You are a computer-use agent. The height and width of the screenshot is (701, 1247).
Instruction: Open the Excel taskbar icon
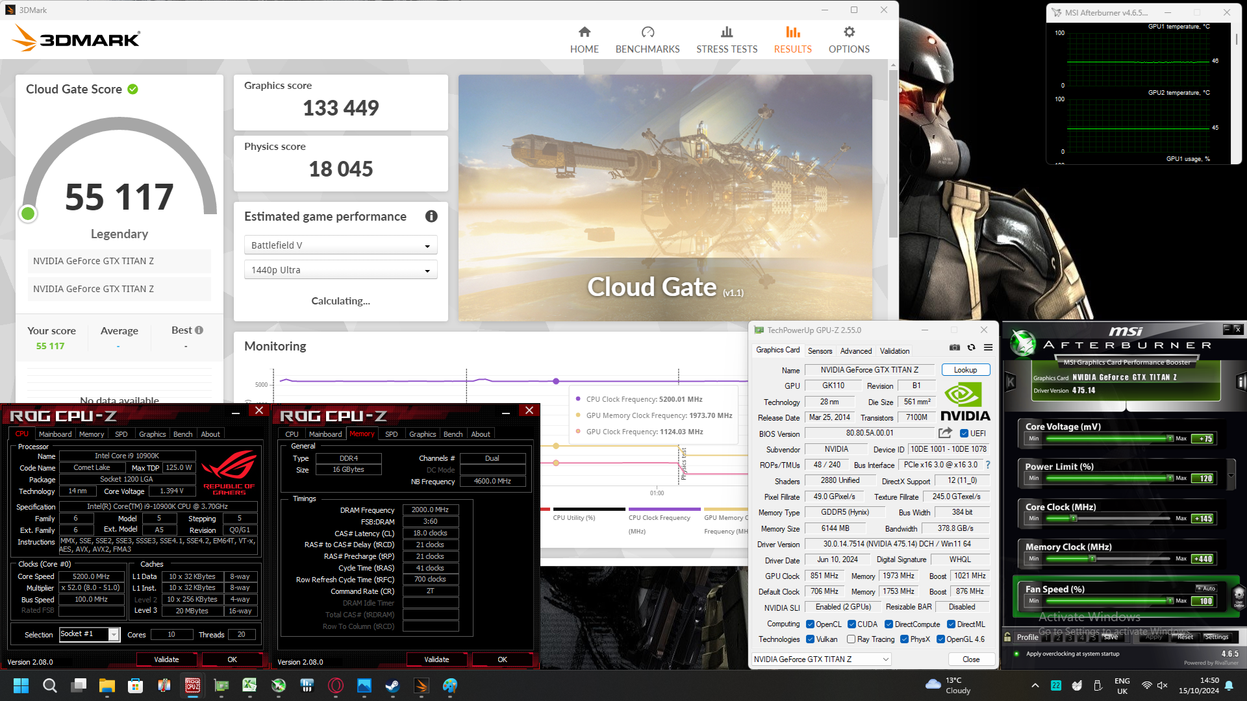pos(249,685)
